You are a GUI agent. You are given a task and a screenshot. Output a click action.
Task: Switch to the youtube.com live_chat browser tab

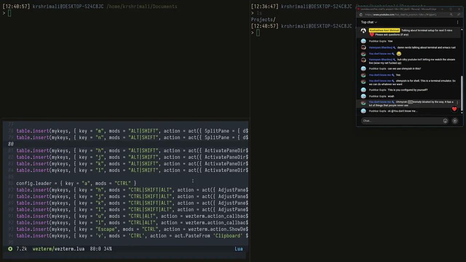tap(386, 9)
